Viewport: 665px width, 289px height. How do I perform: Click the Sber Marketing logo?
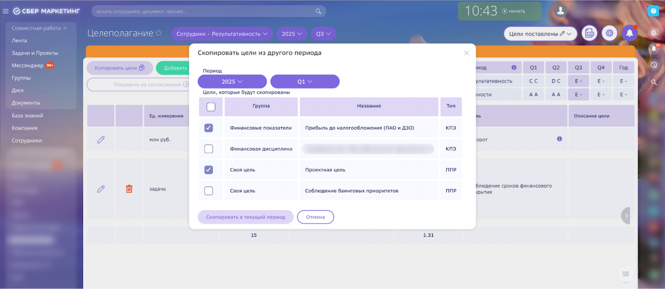[46, 11]
